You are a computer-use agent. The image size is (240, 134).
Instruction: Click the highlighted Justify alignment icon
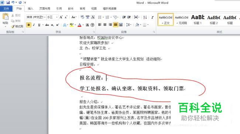pos(116,25)
